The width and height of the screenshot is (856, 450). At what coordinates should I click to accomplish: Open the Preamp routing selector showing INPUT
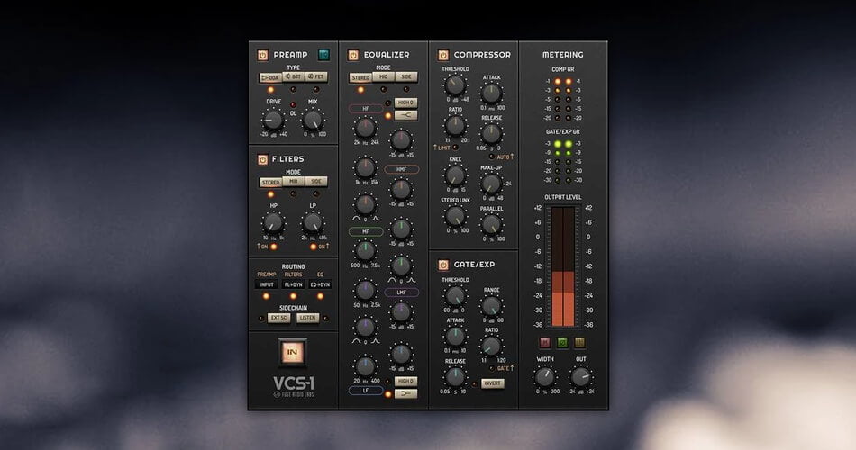click(x=267, y=284)
